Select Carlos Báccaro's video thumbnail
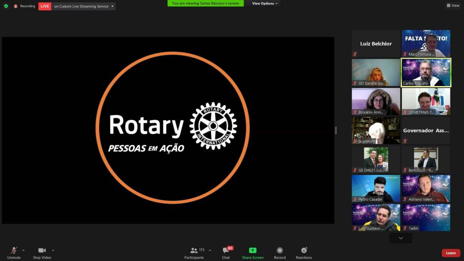 point(426,72)
